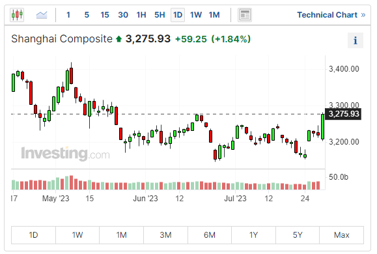Click the 3,275.93 price label on axis
The height and width of the screenshot is (254, 377).
(343, 114)
